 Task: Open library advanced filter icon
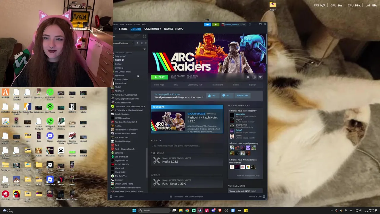(145, 49)
